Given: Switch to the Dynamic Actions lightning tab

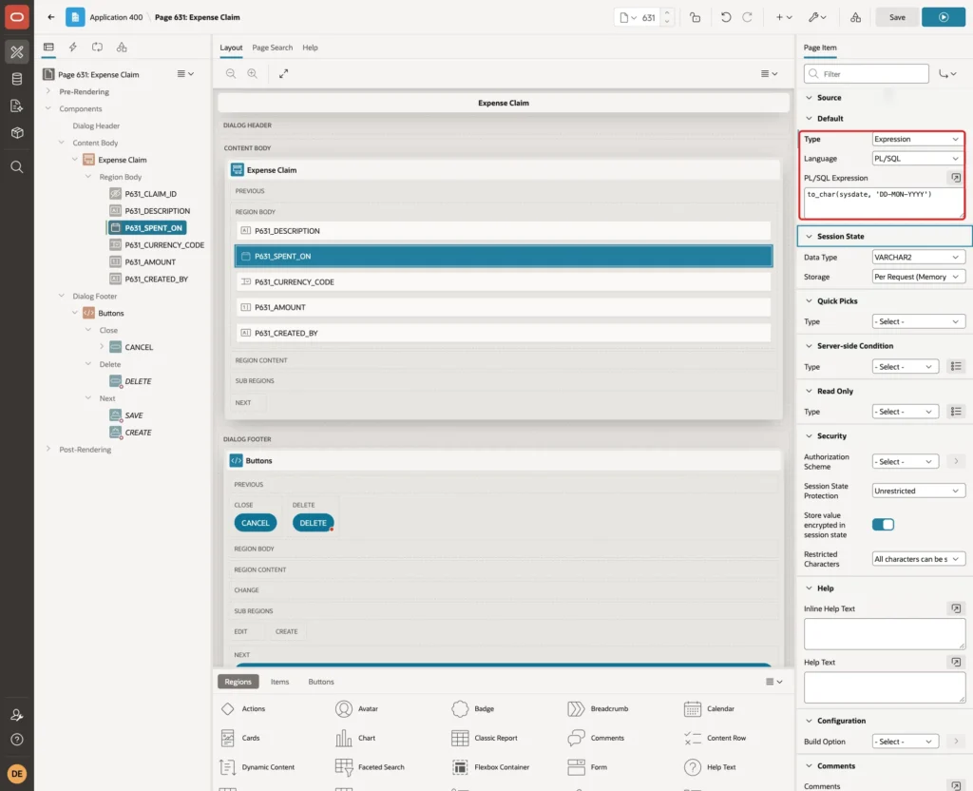Looking at the screenshot, I should (x=72, y=48).
